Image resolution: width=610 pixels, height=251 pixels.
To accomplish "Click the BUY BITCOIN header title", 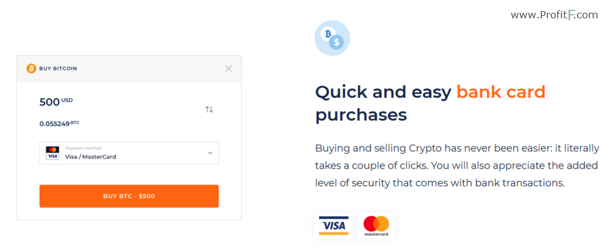I will 58,68.
